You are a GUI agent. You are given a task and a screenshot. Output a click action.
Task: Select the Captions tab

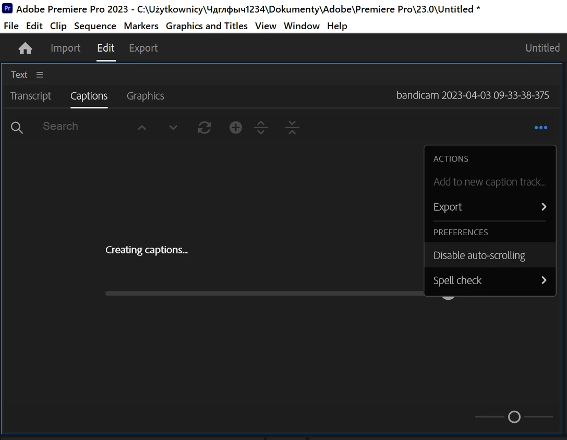point(89,96)
